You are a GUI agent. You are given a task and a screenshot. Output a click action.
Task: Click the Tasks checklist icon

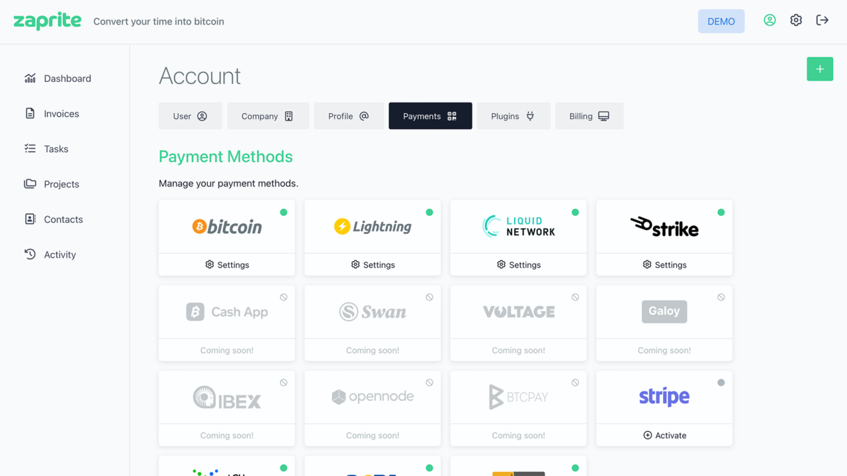30,148
